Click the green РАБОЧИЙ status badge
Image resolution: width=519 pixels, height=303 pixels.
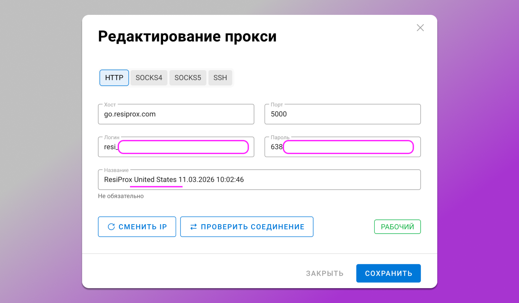pyautogui.click(x=397, y=227)
